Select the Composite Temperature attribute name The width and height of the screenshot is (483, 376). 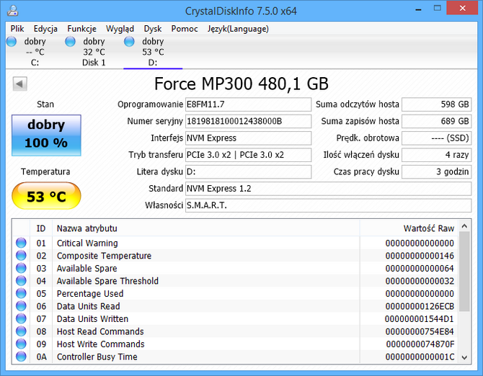click(x=104, y=256)
